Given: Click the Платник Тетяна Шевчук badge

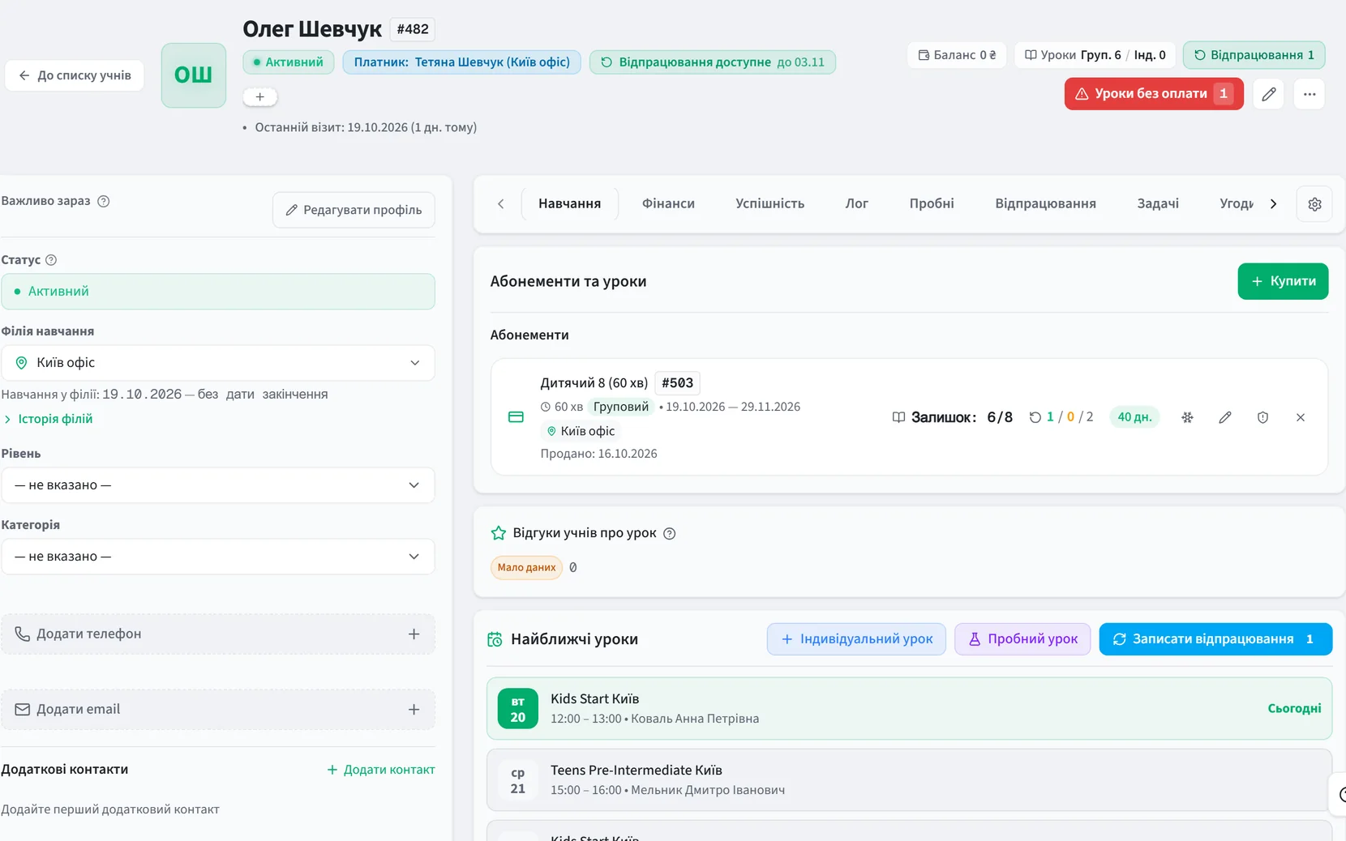Looking at the screenshot, I should [x=461, y=62].
